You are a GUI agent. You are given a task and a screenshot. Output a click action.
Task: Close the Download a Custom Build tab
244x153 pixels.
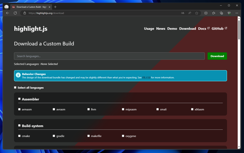(50, 7)
